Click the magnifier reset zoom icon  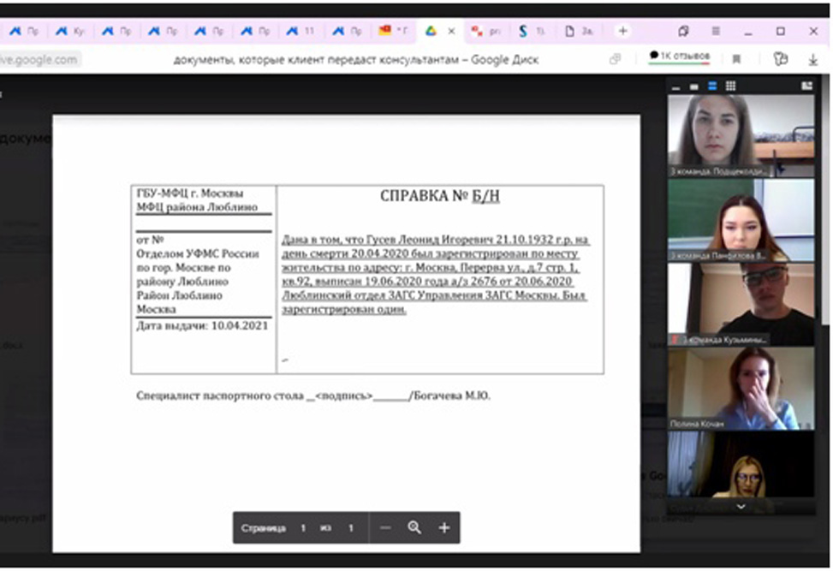pyautogui.click(x=414, y=528)
